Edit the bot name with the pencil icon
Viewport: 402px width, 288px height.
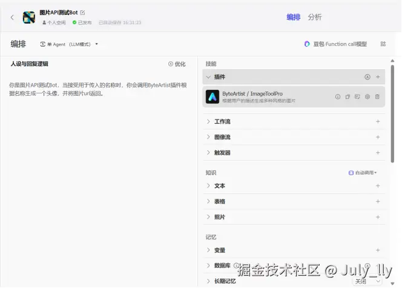coord(82,12)
